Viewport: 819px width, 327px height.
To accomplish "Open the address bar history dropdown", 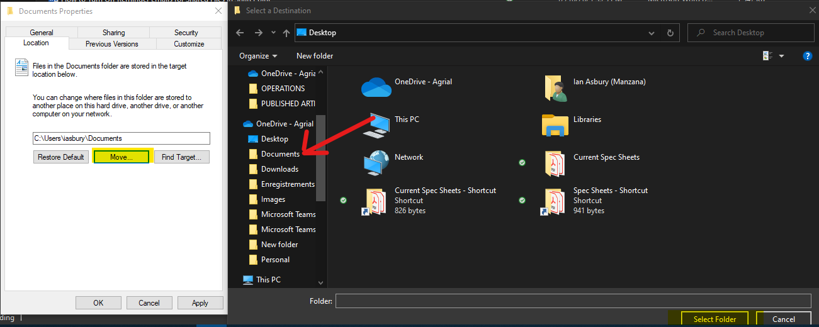I will [x=652, y=33].
